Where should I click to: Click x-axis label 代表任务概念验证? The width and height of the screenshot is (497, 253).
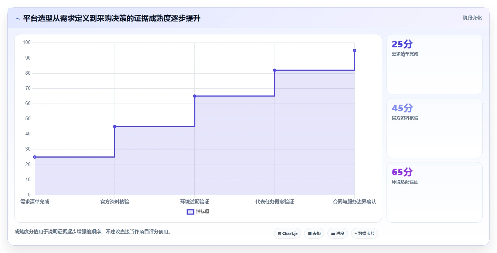coord(275,202)
